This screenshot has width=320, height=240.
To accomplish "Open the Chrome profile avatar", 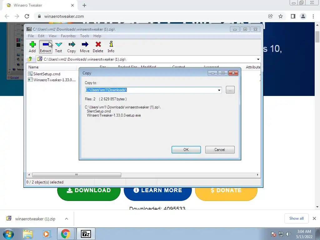I will 303,16.
